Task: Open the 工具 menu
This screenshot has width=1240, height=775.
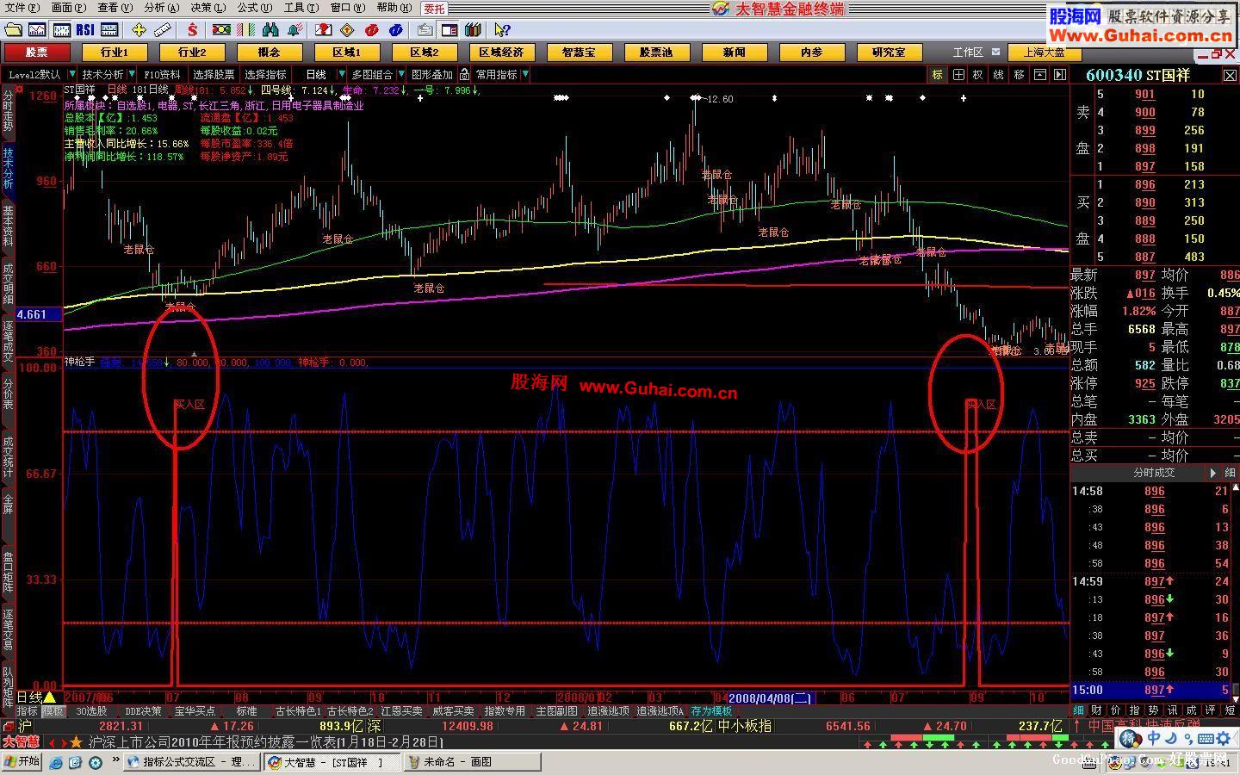Action: point(301,8)
